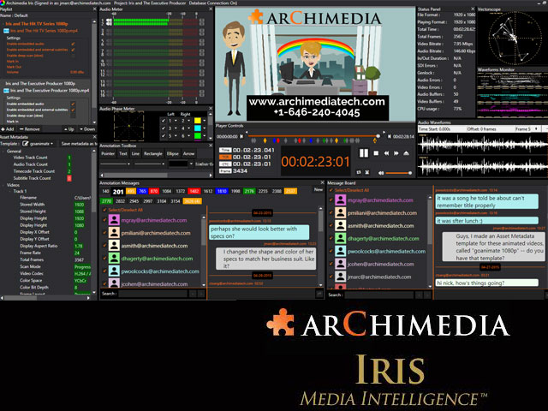Click jcohen avatar in Message Board
The height and width of the screenshot is (411, 548).
(341, 264)
